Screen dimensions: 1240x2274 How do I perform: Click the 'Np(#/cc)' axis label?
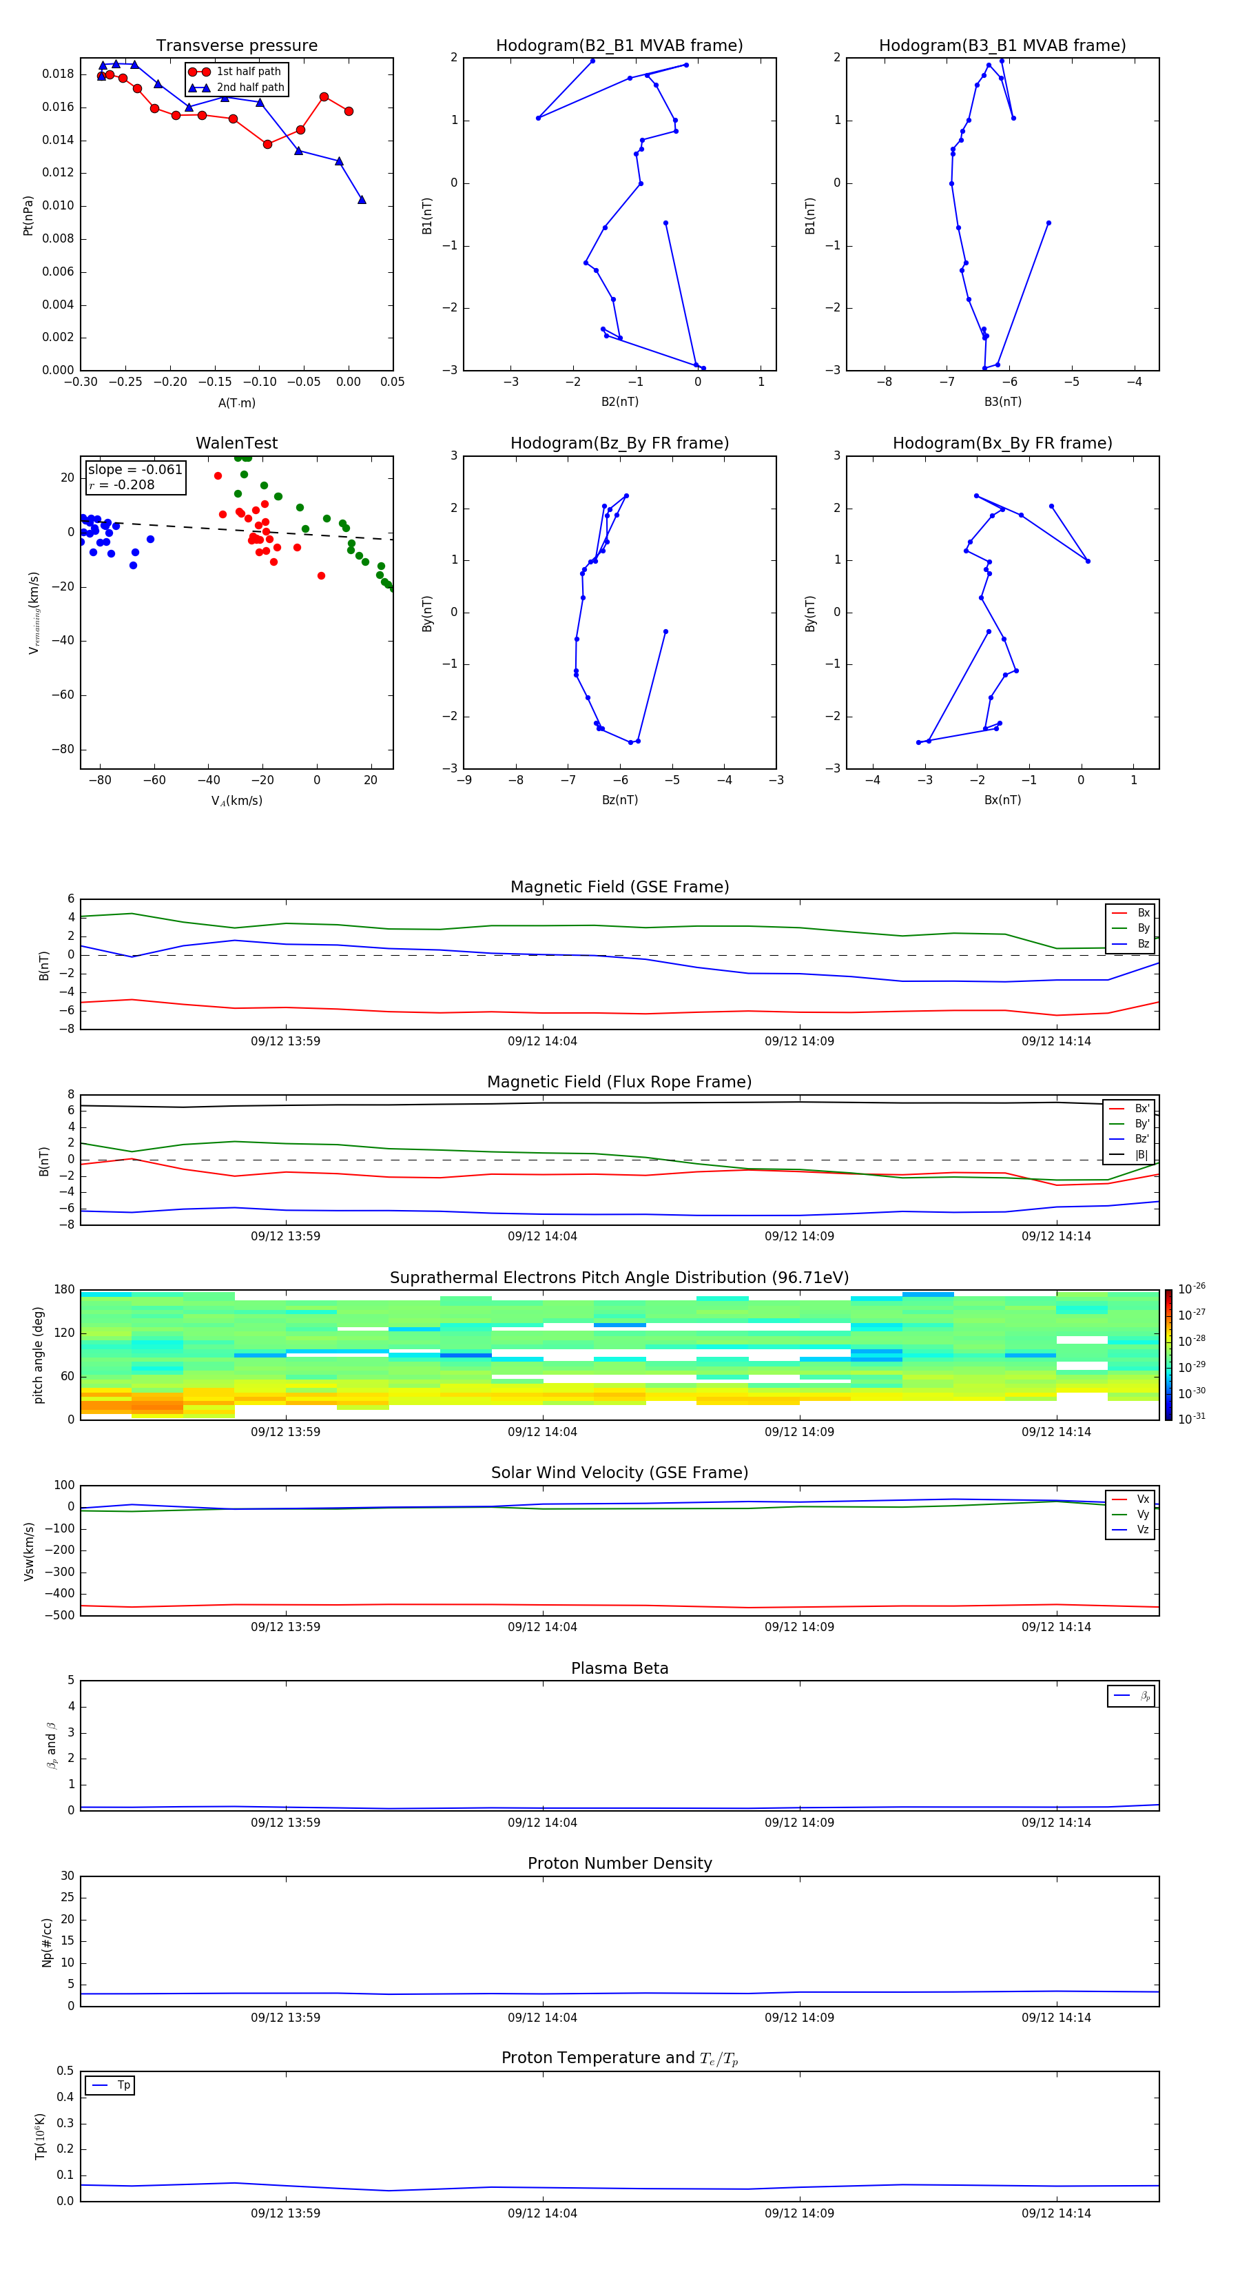click(x=47, y=1942)
